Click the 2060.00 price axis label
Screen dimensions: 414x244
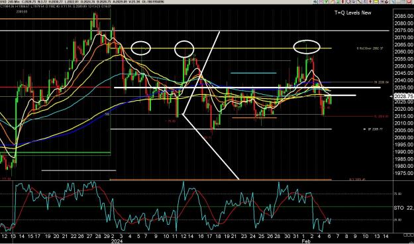404,52
